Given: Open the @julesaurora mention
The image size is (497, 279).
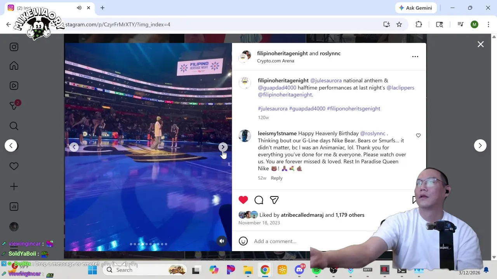Looking at the screenshot, I should coord(326,80).
